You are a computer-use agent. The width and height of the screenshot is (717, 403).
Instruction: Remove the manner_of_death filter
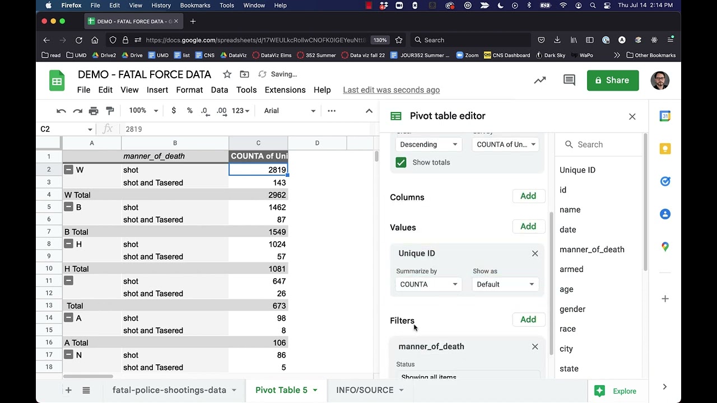(535, 346)
